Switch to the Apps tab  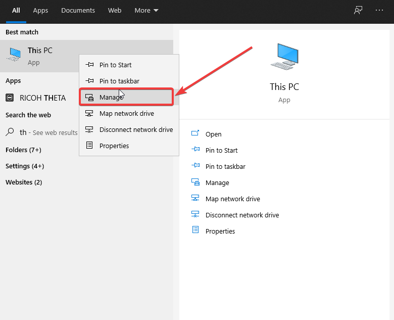click(40, 10)
